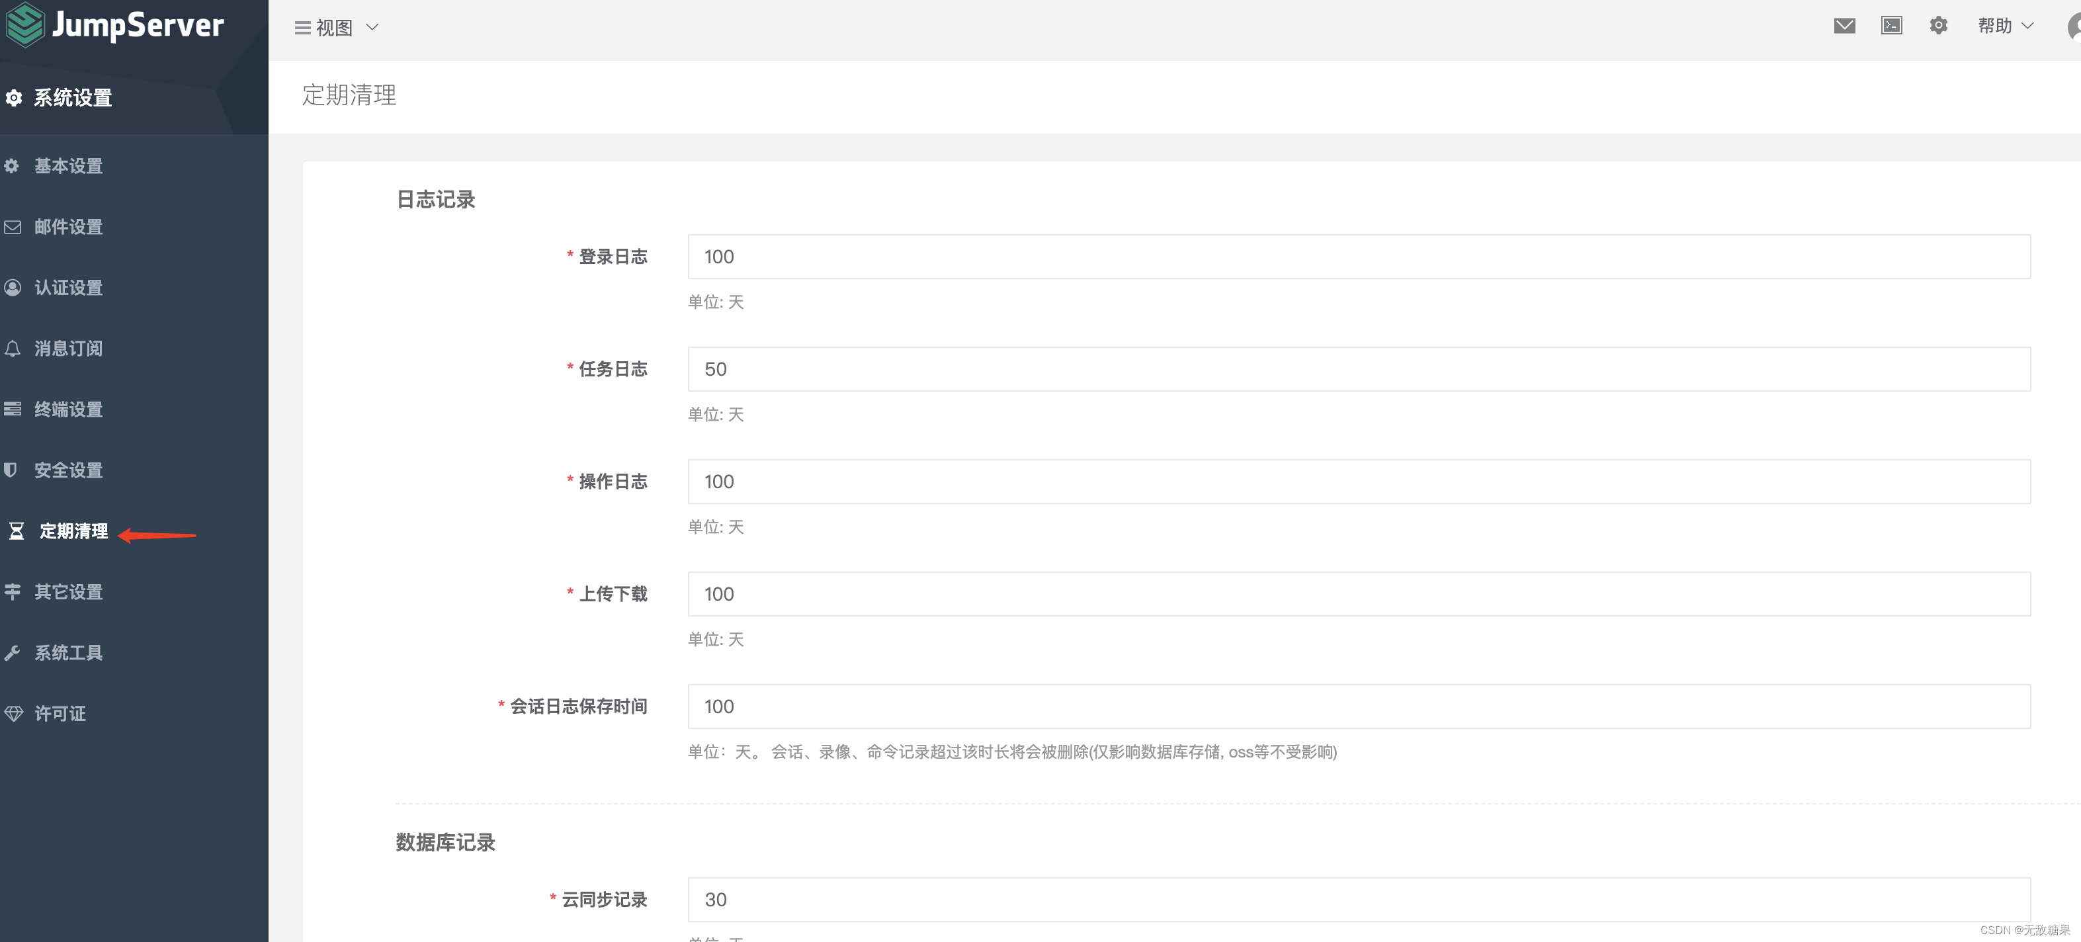
Task: Click the 会话日志保存时间 field label
Action: tap(578, 706)
